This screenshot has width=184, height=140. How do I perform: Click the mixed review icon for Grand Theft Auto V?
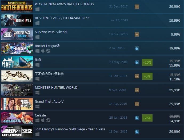point(137,104)
